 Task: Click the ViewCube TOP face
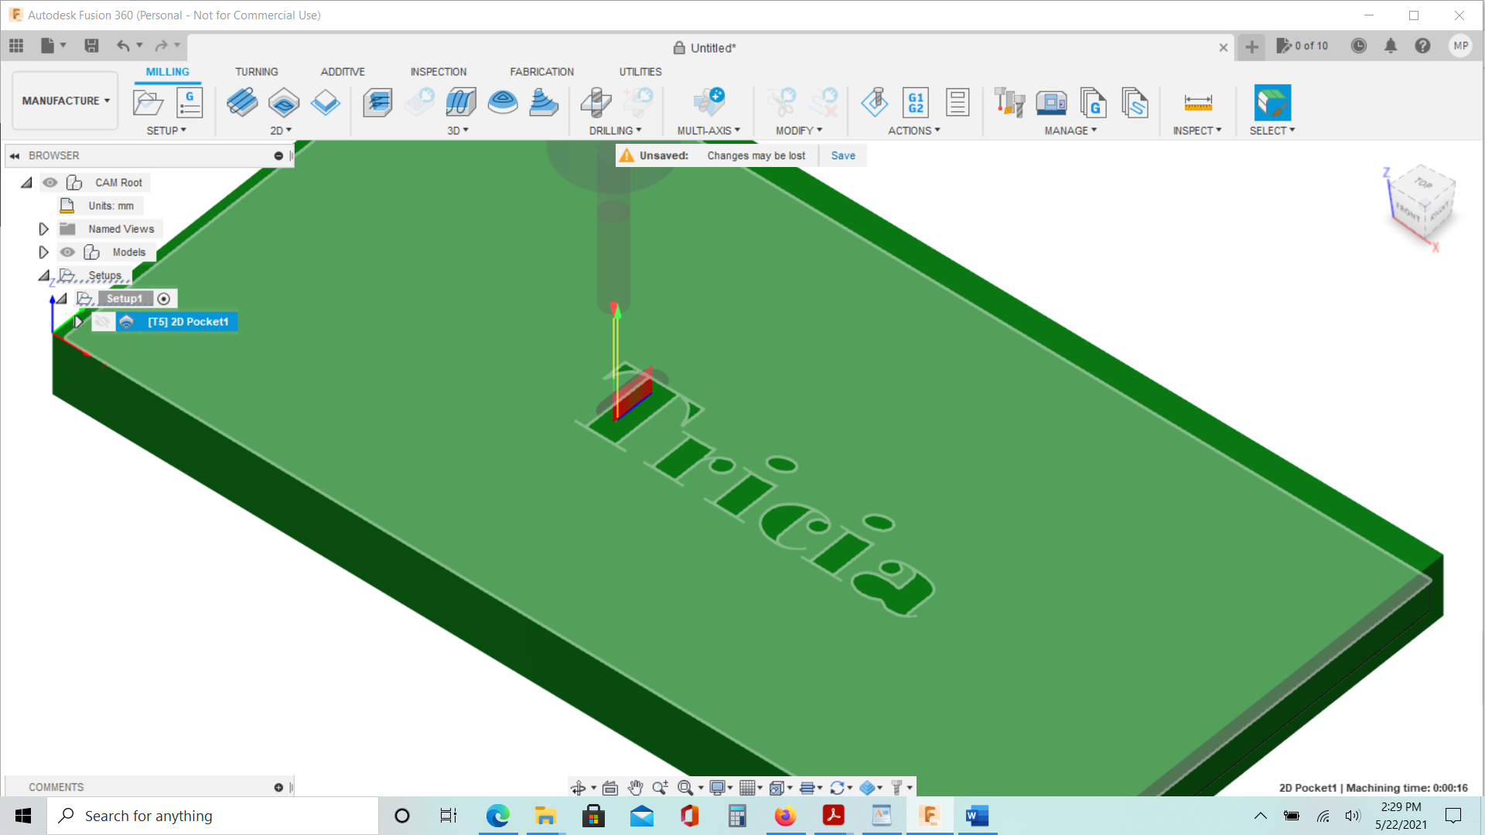click(x=1423, y=182)
